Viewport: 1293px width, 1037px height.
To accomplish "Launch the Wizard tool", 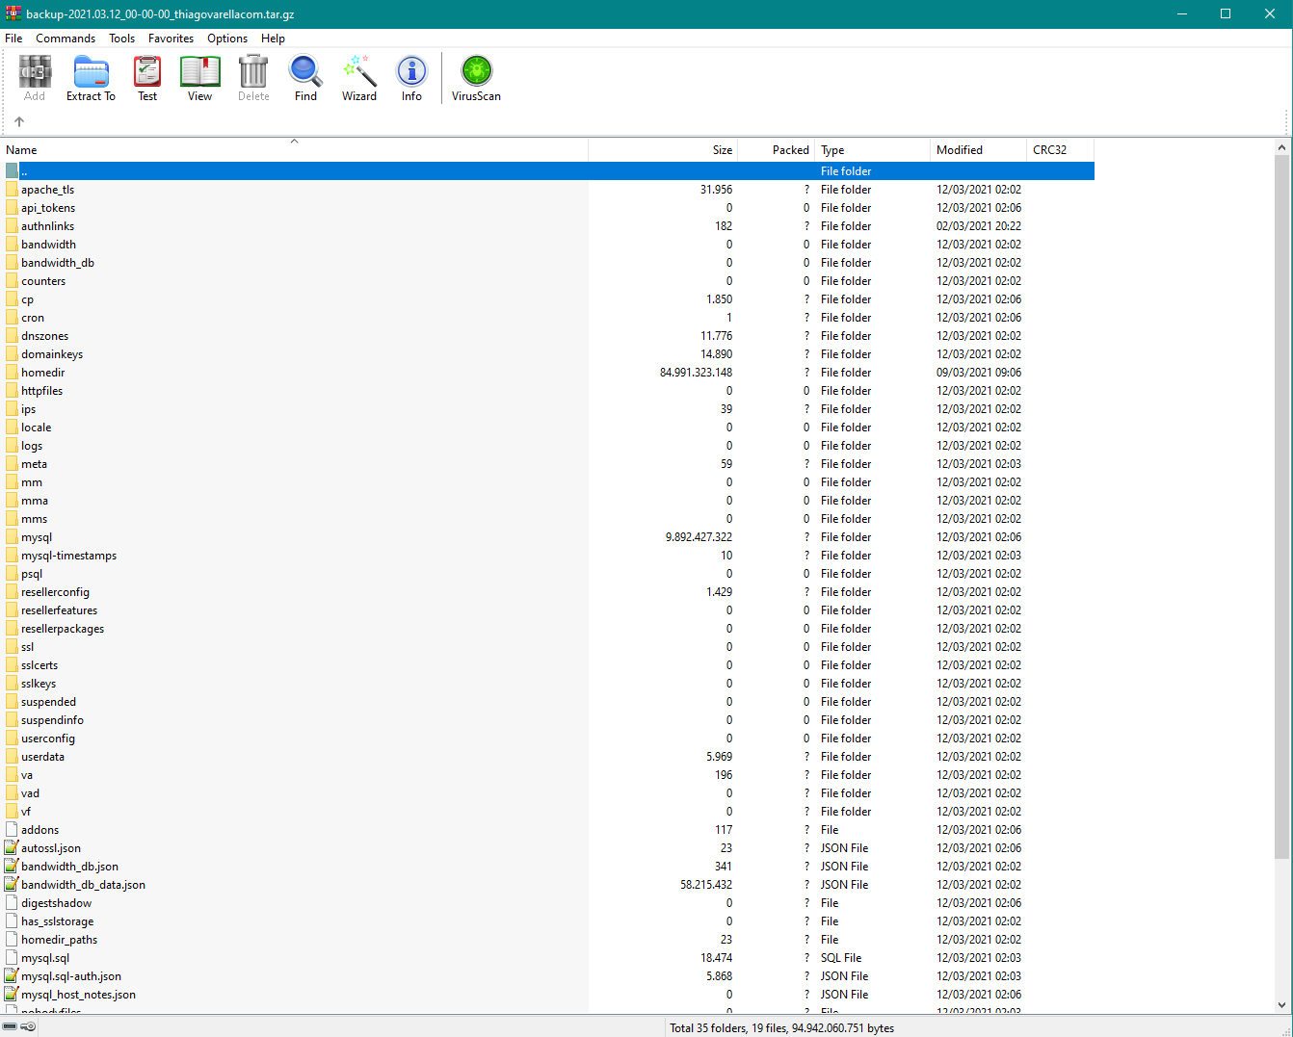I will [359, 78].
